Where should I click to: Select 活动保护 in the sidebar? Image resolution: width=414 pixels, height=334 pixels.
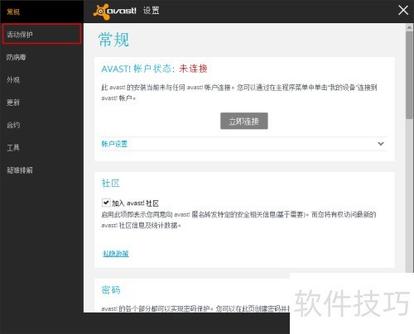coord(41,34)
